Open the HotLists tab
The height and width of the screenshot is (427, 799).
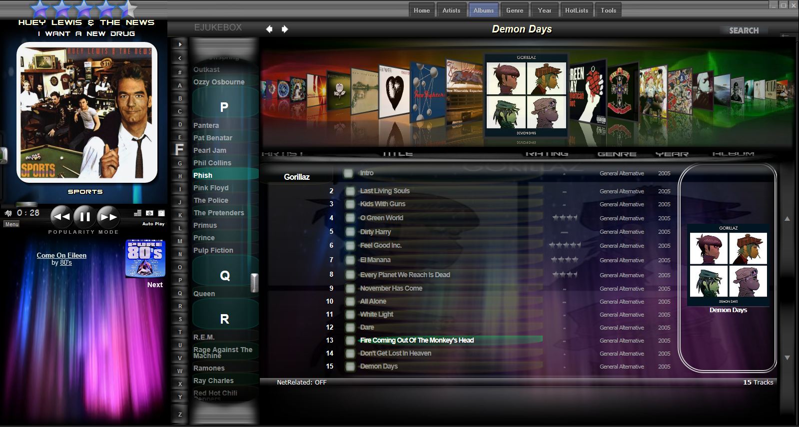click(576, 10)
